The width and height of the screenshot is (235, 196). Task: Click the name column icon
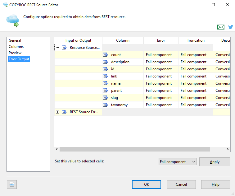(x=106, y=83)
